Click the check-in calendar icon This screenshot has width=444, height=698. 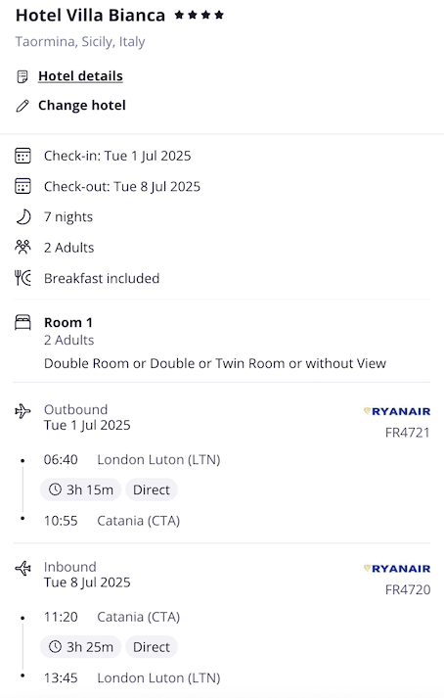22,157
